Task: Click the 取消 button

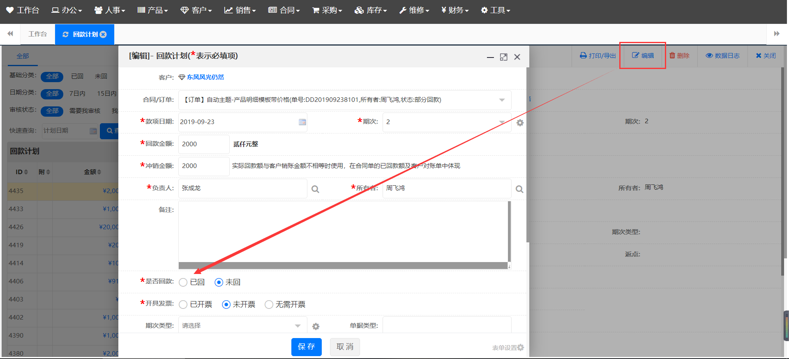Action: pos(345,347)
